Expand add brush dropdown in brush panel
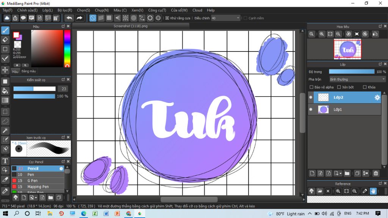Screen dimensions: 388x218 [x=36, y=198]
